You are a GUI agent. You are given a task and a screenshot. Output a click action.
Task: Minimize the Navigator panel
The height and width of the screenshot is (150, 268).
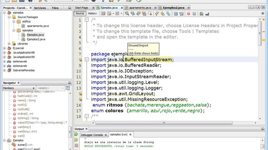pos(70,83)
